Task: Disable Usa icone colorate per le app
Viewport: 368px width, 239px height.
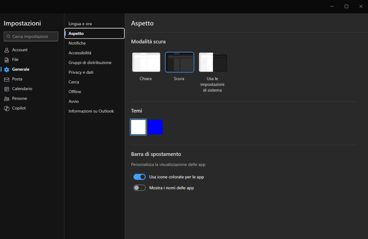Action: click(x=139, y=177)
